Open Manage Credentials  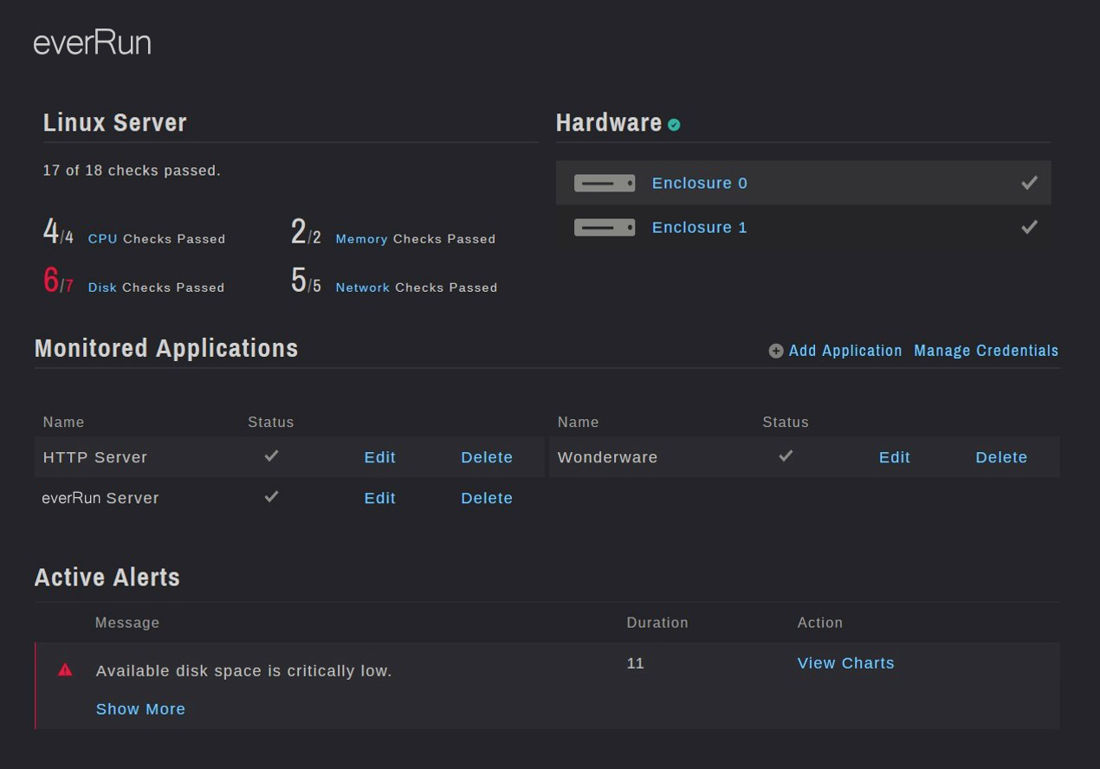tap(986, 351)
